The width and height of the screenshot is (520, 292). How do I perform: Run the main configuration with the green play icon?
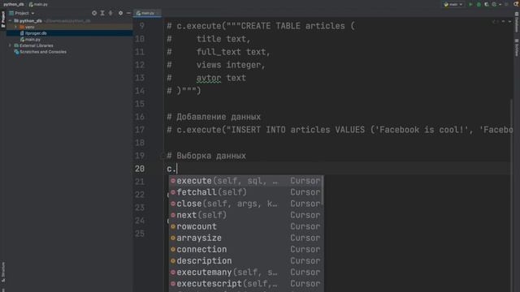click(470, 4)
